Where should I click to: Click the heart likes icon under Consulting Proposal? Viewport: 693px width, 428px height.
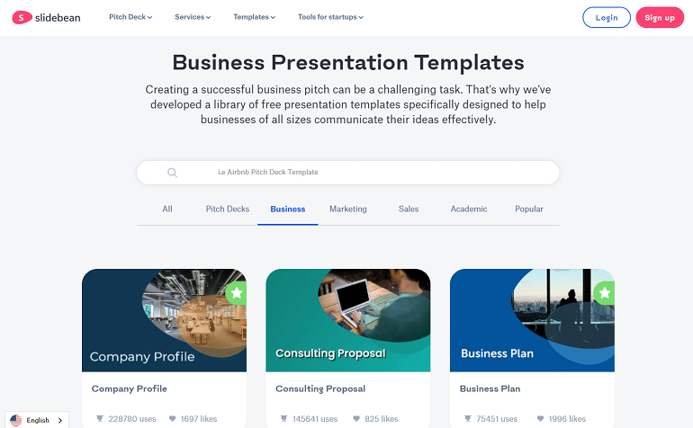pos(357,418)
